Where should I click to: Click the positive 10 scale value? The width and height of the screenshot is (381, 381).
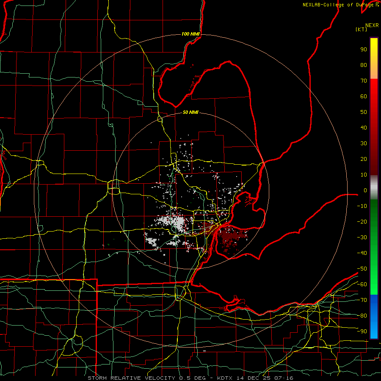click(x=364, y=175)
